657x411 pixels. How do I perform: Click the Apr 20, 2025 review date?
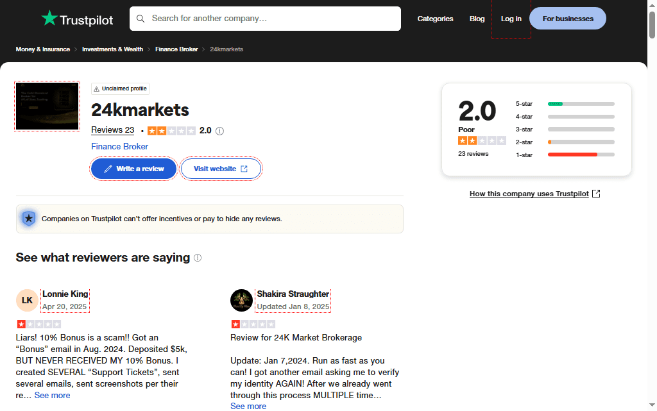[x=65, y=306]
